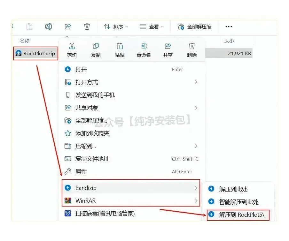Click the toolbar paste clipboard icon
Image resolution: width=289 pixels, height=241 pixels.
pos(29,27)
